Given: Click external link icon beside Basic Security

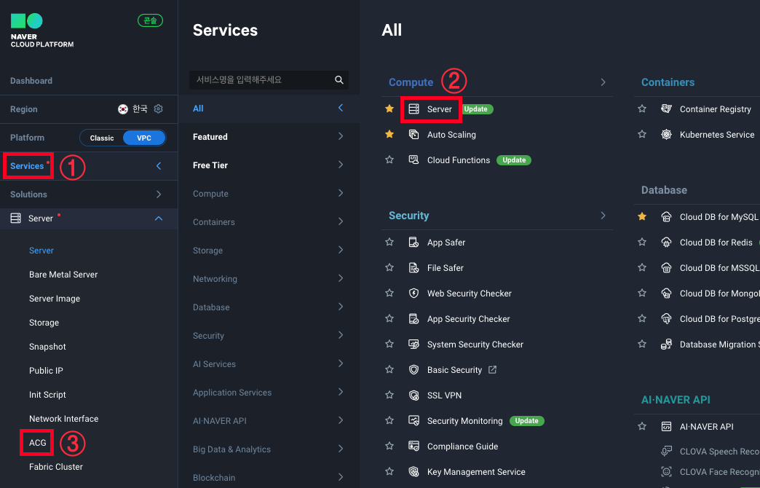Looking at the screenshot, I should pyautogui.click(x=492, y=369).
